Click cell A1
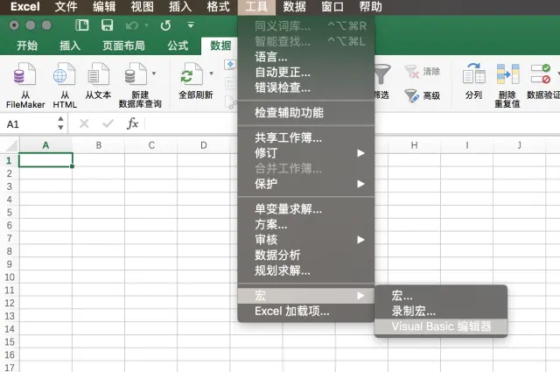The image size is (560, 372). point(45,160)
